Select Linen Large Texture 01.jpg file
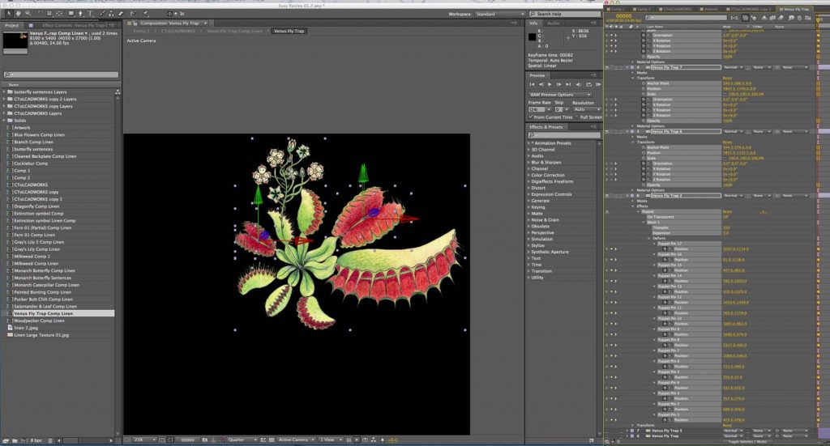 [x=41, y=335]
